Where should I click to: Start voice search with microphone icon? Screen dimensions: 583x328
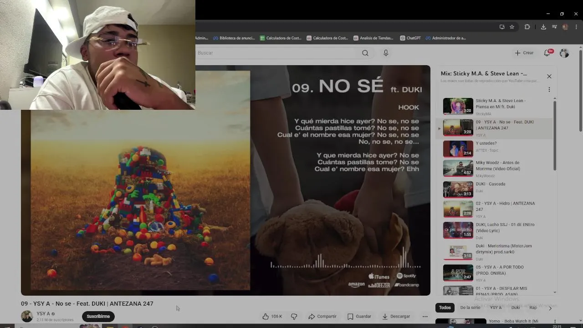pos(386,53)
